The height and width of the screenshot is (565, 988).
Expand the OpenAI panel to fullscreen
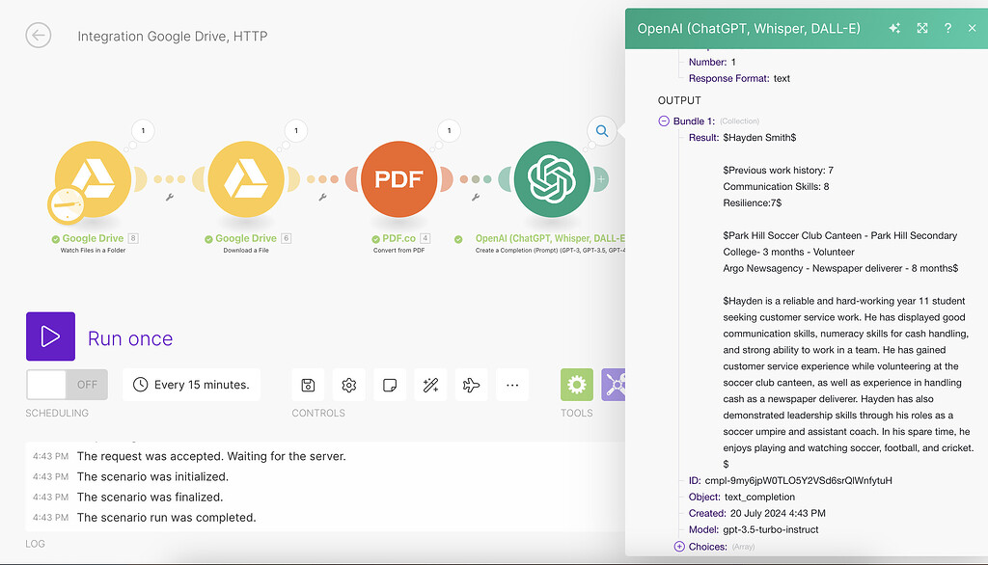pos(921,28)
